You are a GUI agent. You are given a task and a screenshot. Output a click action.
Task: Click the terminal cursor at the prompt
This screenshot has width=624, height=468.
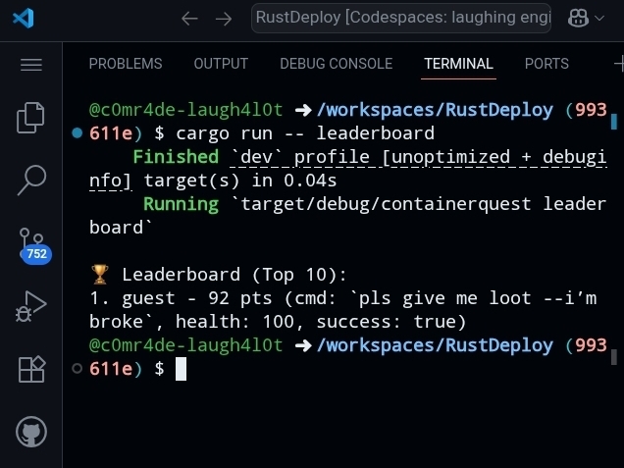[x=182, y=369]
